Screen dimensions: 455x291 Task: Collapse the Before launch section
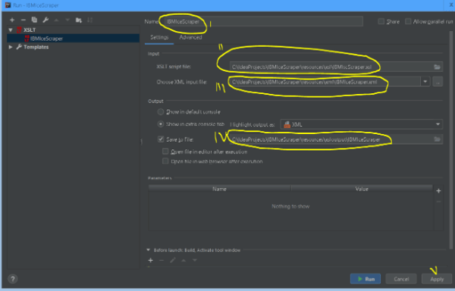pyautogui.click(x=149, y=250)
